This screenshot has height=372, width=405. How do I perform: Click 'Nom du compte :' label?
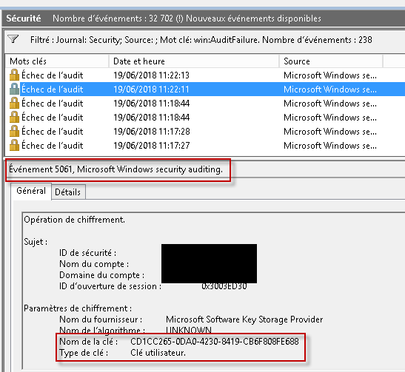click(94, 264)
